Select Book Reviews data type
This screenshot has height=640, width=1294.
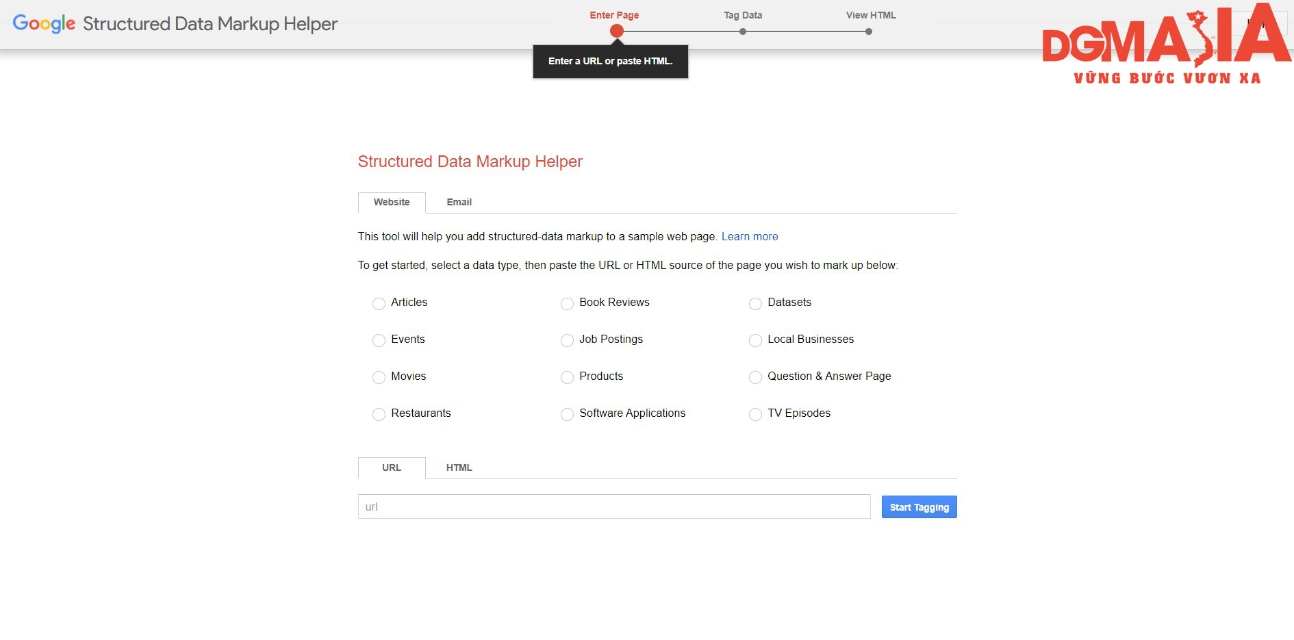click(567, 303)
